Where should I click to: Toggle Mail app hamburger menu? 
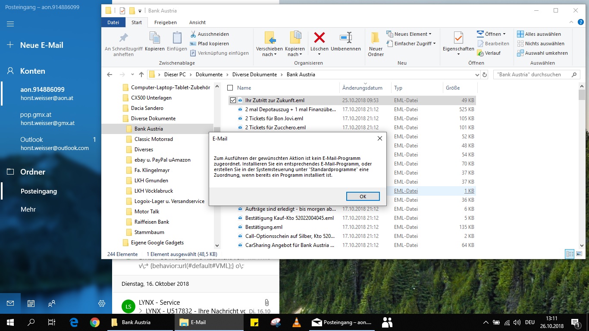10,24
